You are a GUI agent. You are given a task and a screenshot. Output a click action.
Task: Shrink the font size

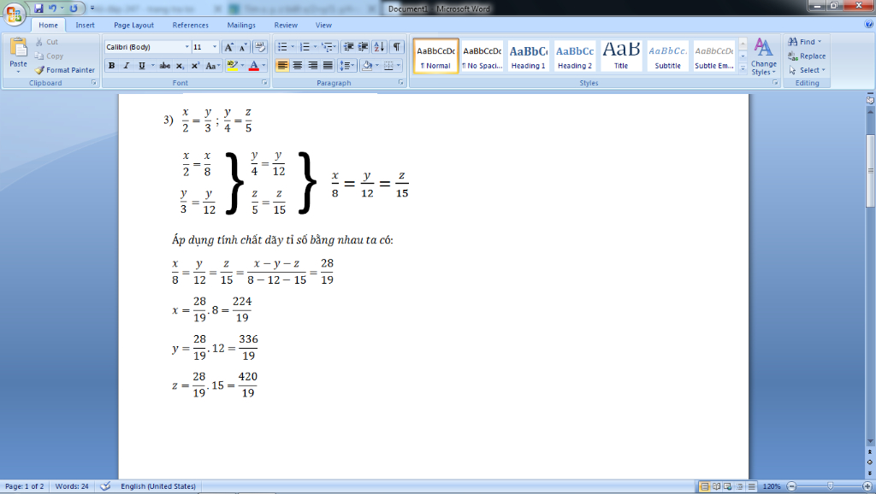click(242, 48)
